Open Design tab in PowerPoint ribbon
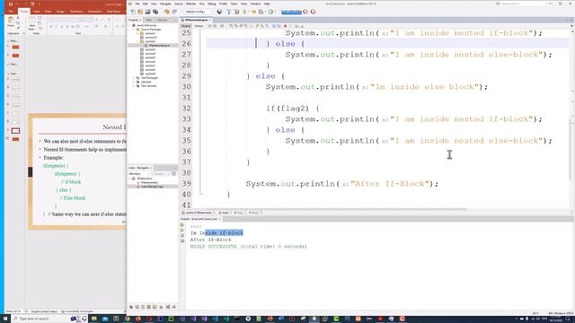Screen dimensions: 575x323 pos(60,12)
